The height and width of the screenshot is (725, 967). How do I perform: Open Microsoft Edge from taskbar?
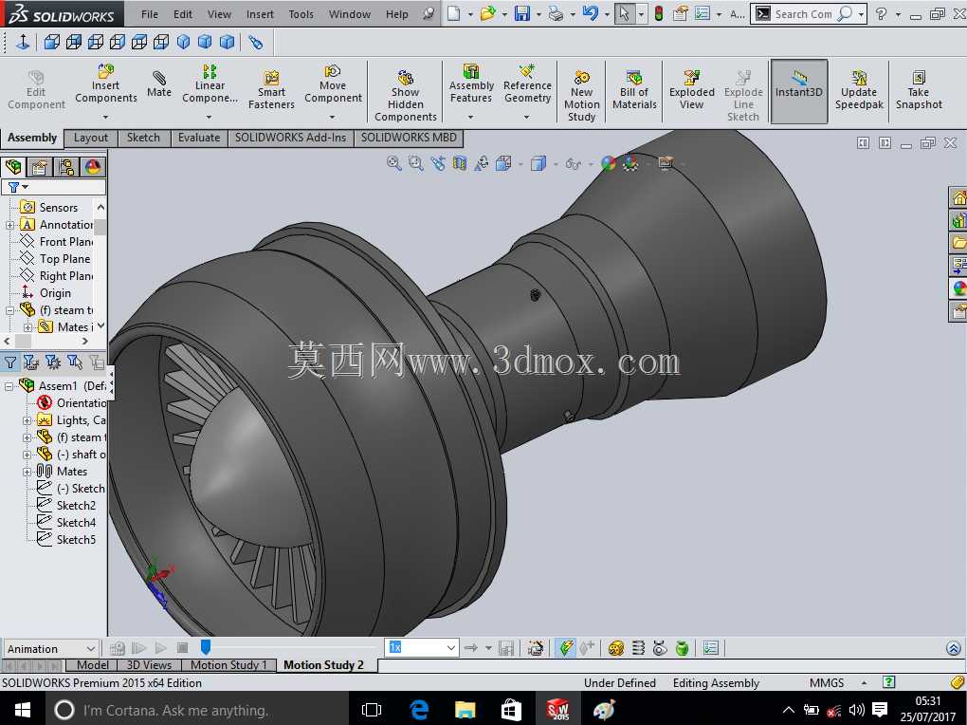click(419, 710)
